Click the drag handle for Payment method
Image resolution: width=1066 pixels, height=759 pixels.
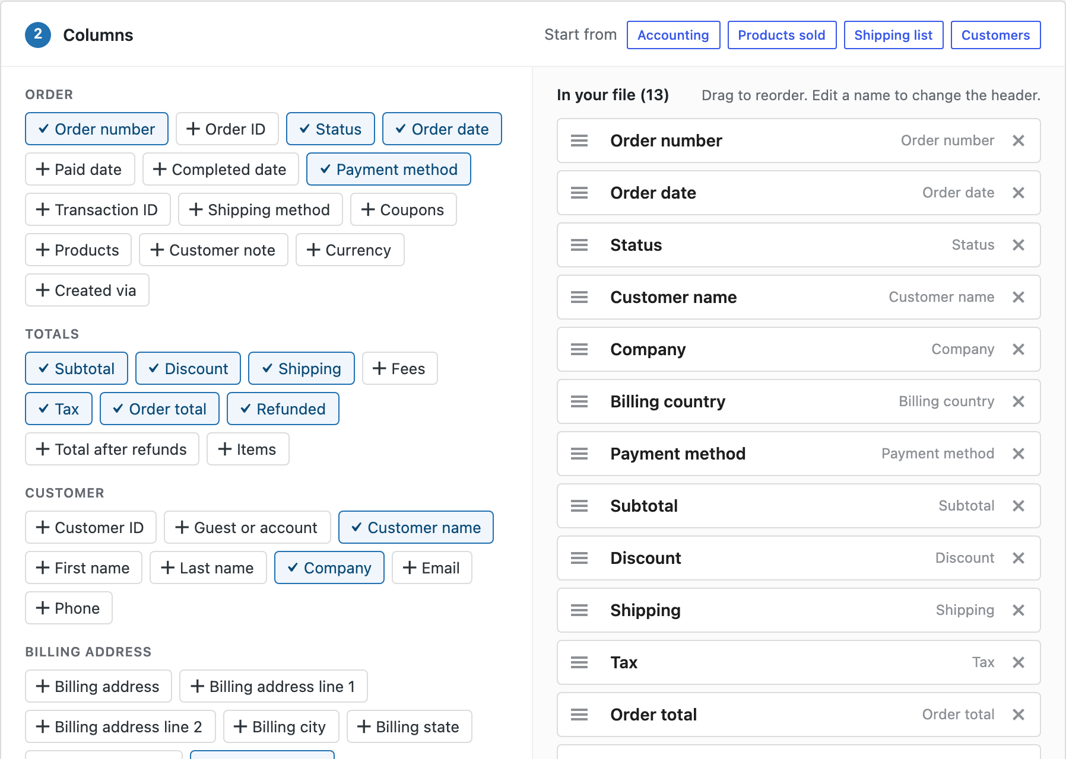[x=579, y=454]
